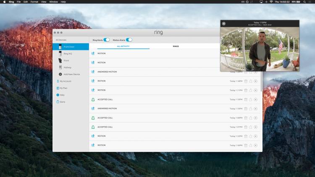Viewport: 315px width, 177px height.
Task: Open Help in the Ring sidebar
Action: coord(62,95)
